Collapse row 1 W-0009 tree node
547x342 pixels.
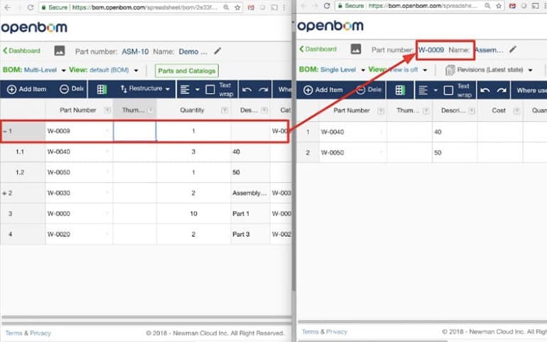click(x=5, y=132)
